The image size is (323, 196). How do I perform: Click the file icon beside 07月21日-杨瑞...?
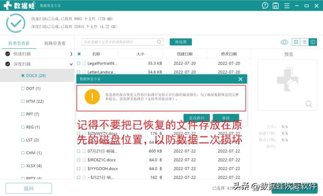coord(84,151)
